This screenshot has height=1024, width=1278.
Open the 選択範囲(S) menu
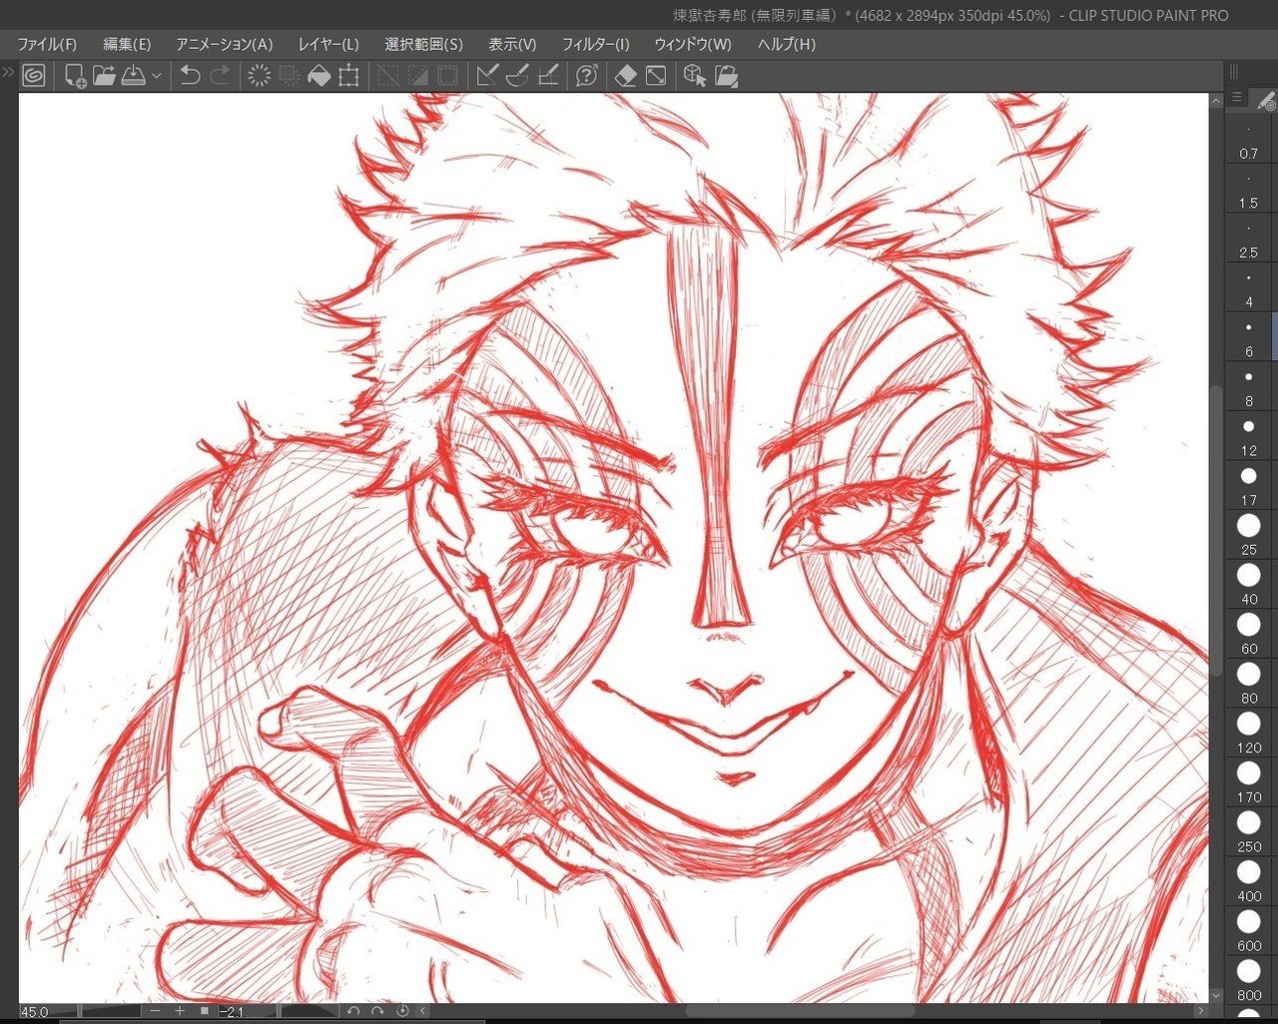coord(423,45)
